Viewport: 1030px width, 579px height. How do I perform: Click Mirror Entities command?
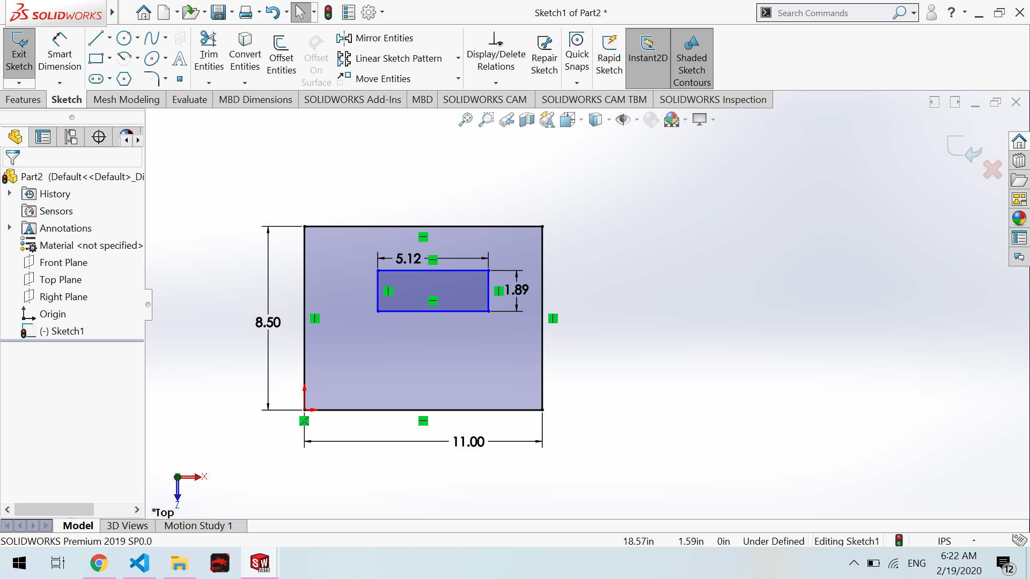tap(375, 38)
